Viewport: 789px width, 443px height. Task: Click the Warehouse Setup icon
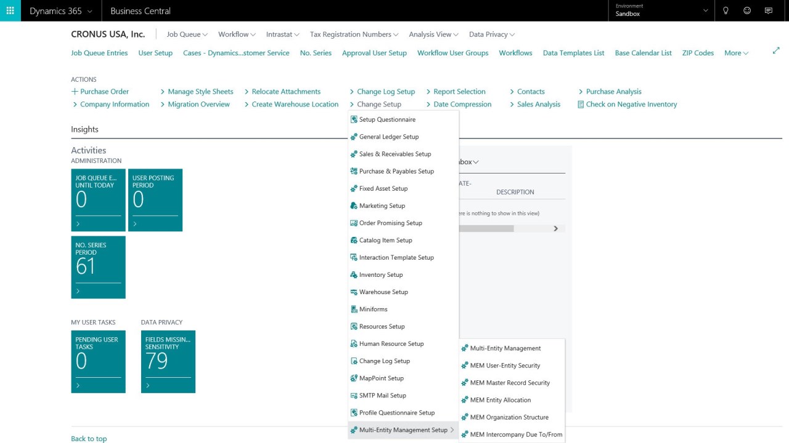tap(354, 292)
